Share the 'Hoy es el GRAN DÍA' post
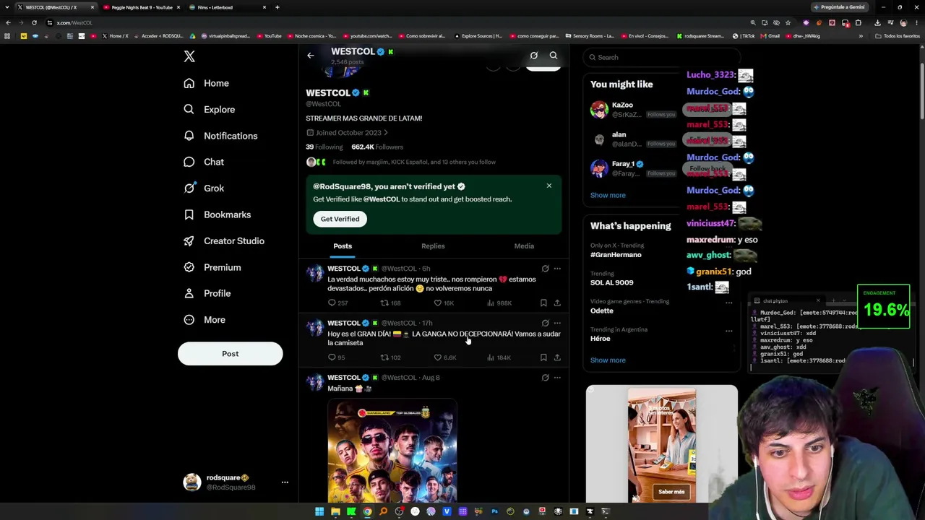Screen dimensions: 925x520 click(557, 357)
